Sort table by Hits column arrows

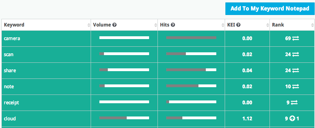(223, 25)
